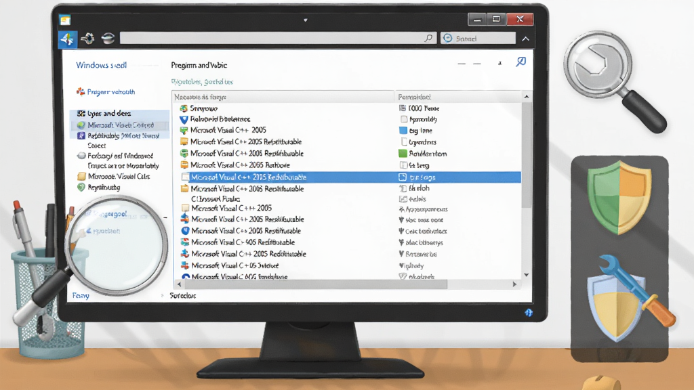Click the horizontal scrollbar thumb under the list
This screenshot has height=390, width=694.
316,284
